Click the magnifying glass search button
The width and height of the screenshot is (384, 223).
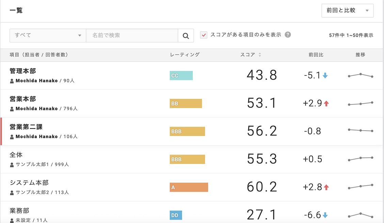pyautogui.click(x=186, y=36)
